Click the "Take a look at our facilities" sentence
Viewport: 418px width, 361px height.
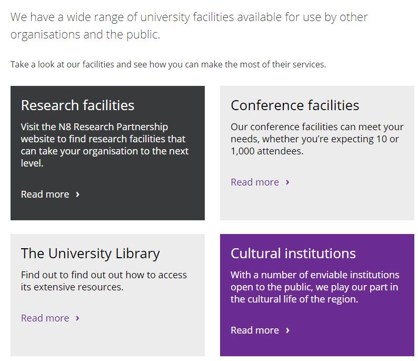168,65
